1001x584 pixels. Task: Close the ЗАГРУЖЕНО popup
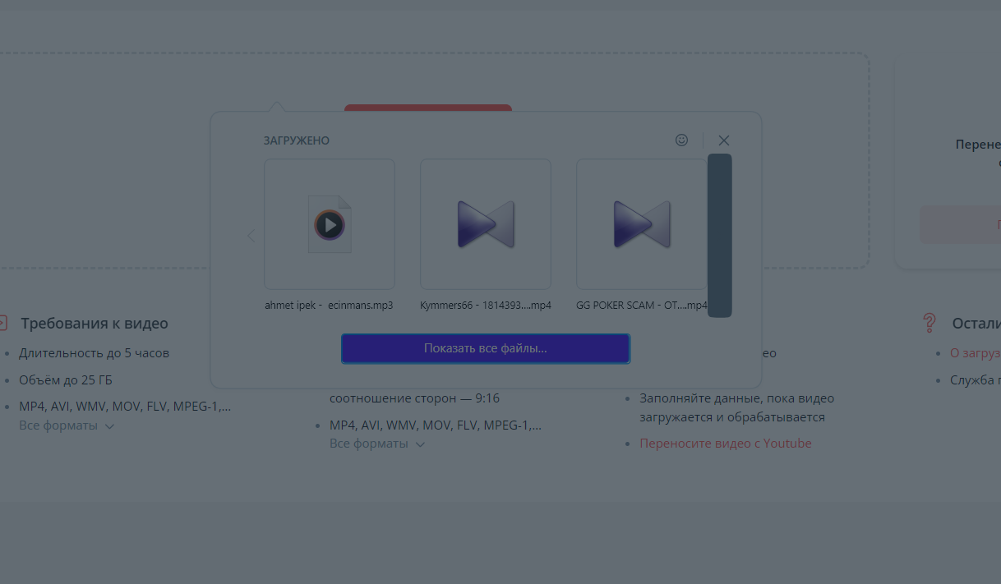click(723, 140)
